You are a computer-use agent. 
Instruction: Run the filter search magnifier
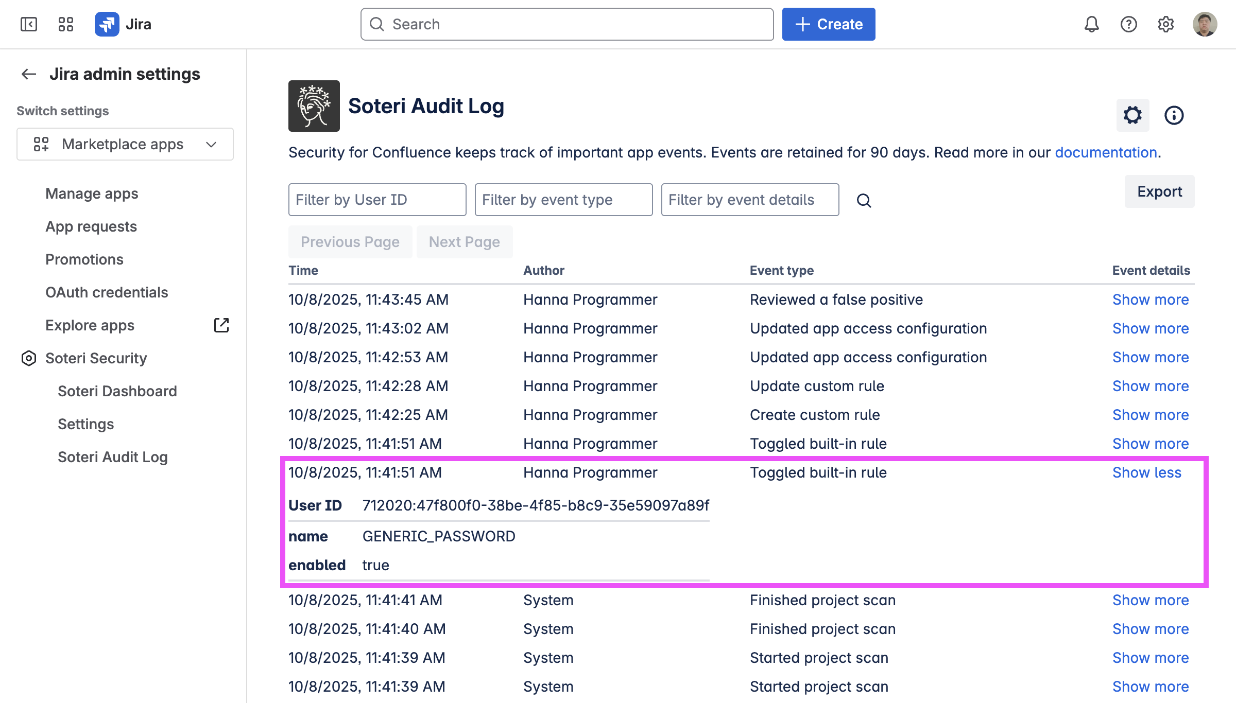864,200
